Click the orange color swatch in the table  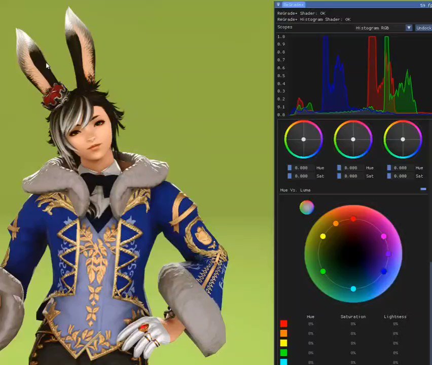click(283, 334)
